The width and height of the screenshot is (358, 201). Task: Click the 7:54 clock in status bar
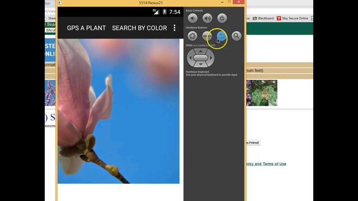point(175,12)
